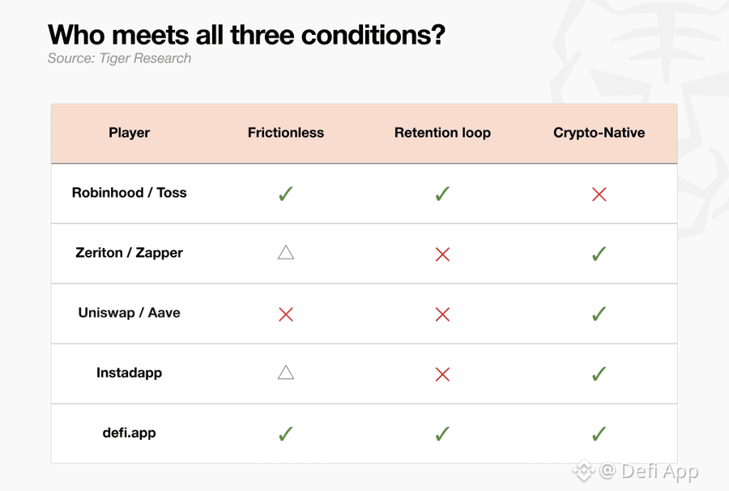
Task: Click Instadapp Retention loop red cross
Action: 442,374
